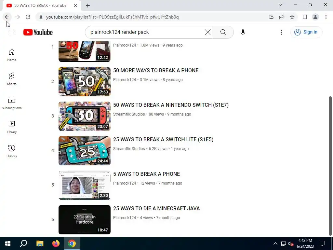Open the Chrome profile icon
Screen dimensions: 333x250
[315, 17]
